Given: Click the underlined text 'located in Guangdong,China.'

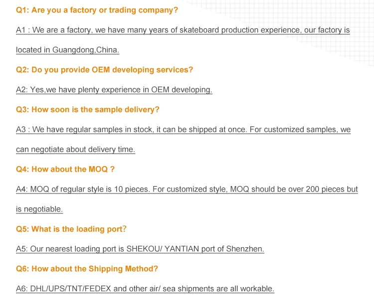Looking at the screenshot, I should click(x=67, y=50).
